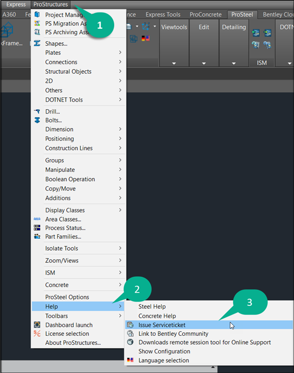The image size is (294, 373).
Task: Click the Issue Serviceticket icon
Action: coord(130,325)
